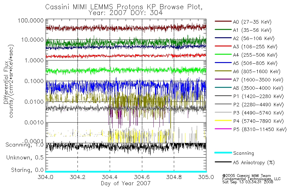Click the Unknown, 0.5 axis label
Viewport: 303px width, 191px height.
click(25, 158)
